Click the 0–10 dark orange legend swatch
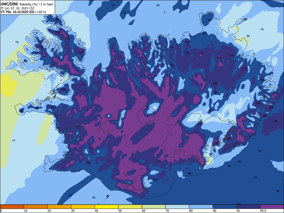Image resolution: width=284 pixels, height=213 pixels. click(x=12, y=207)
